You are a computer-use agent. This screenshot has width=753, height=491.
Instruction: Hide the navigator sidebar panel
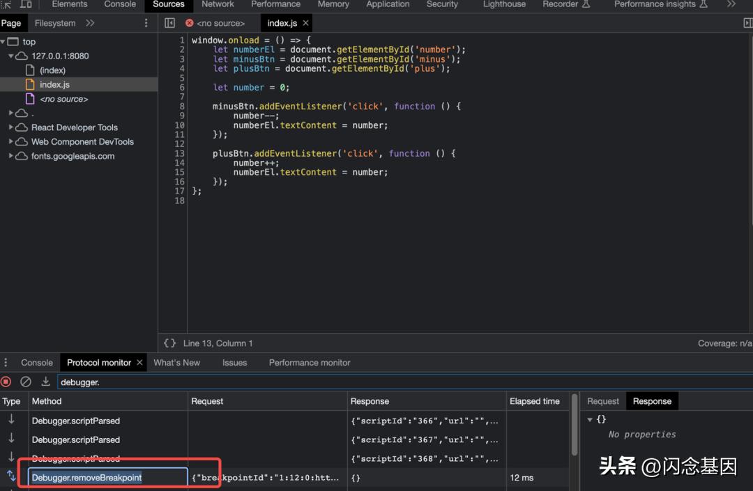[169, 23]
